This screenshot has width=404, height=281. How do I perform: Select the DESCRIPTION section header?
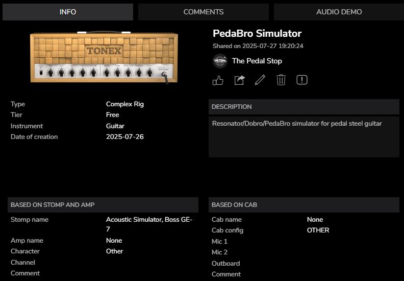tap(304, 107)
